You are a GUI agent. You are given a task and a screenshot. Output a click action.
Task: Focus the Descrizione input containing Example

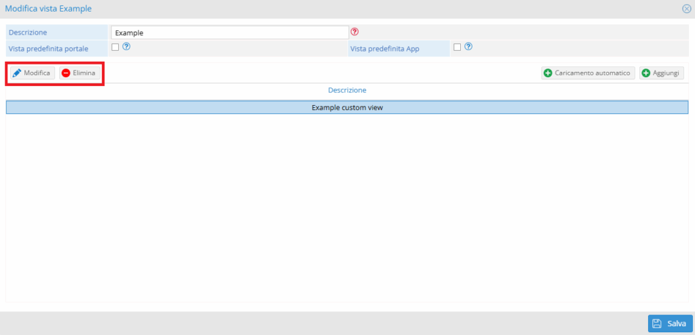[230, 33]
